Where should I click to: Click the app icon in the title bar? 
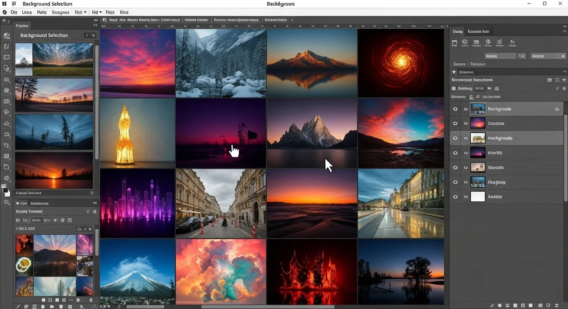point(4,4)
